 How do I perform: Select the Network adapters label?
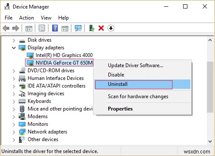[x=48, y=132]
